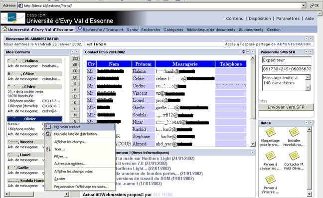
Task: Jump to contacts index K
Action: (75, 102)
